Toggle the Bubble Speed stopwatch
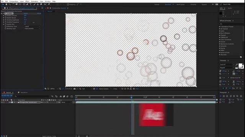The height and width of the screenshot is (137, 245). [x=5, y=18]
